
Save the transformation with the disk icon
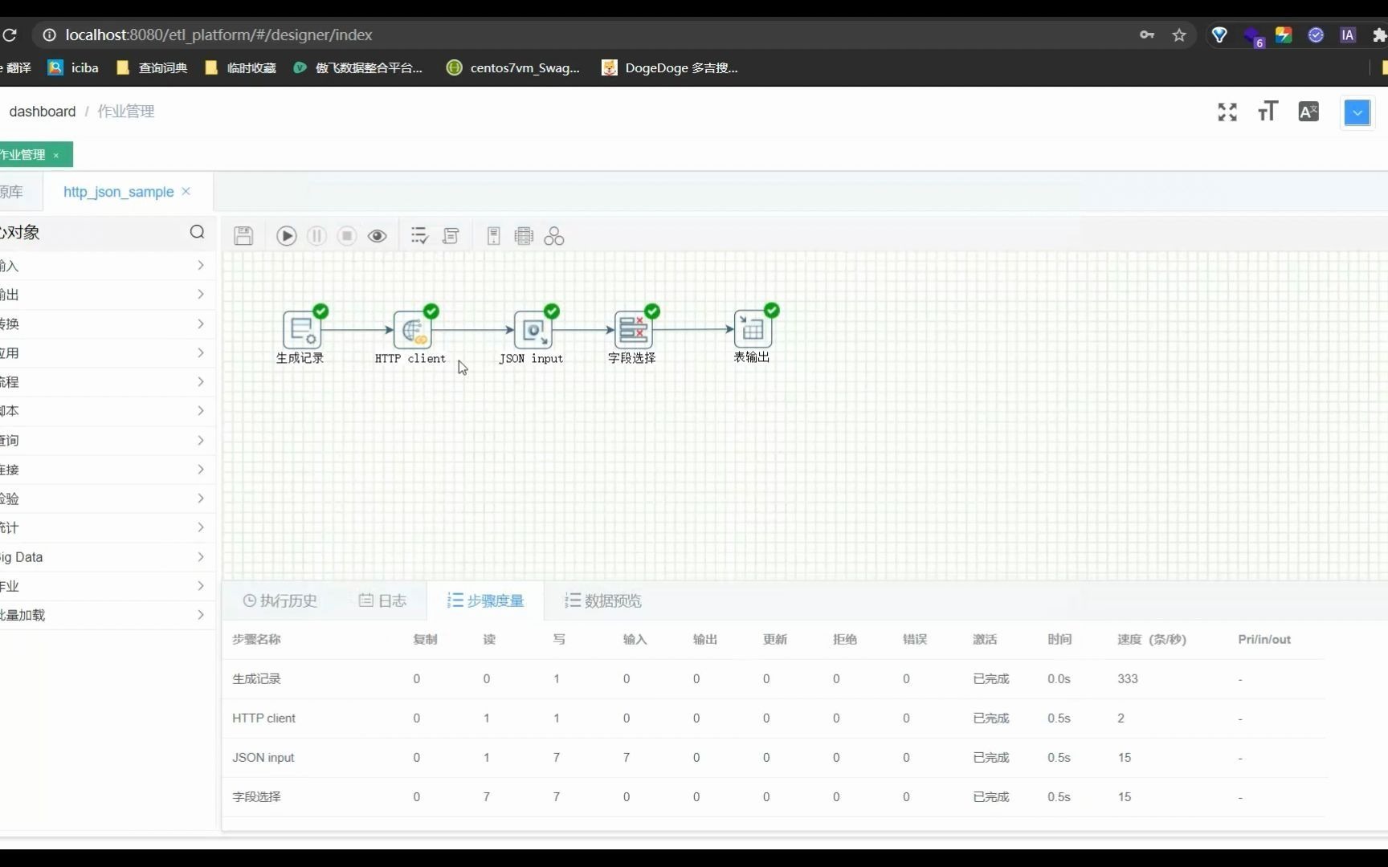pyautogui.click(x=243, y=235)
